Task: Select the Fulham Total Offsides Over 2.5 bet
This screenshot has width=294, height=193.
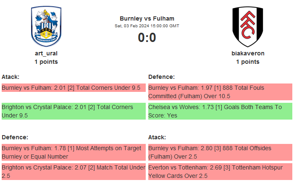Action: pyautogui.click(x=220, y=152)
